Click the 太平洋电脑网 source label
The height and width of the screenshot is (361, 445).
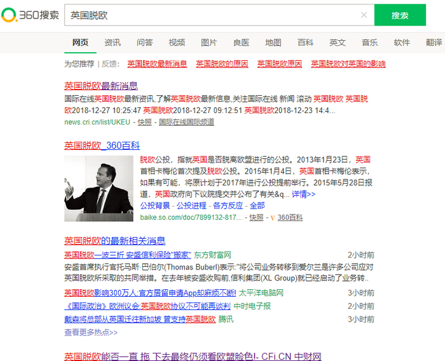[261, 293]
